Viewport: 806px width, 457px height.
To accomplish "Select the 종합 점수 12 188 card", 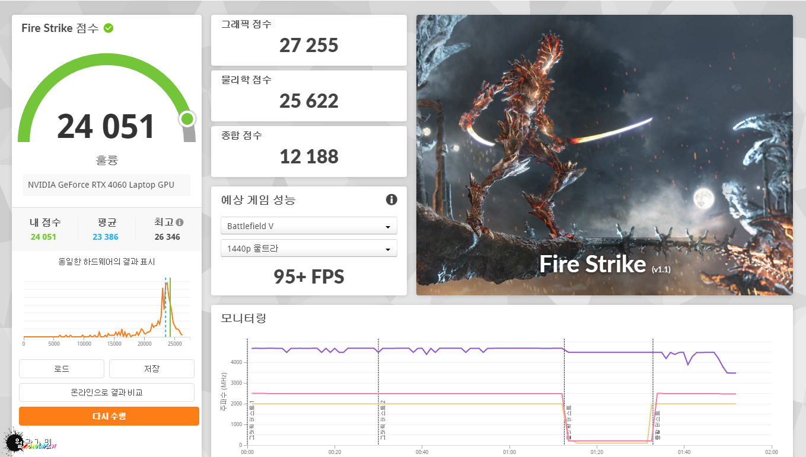I will point(308,152).
